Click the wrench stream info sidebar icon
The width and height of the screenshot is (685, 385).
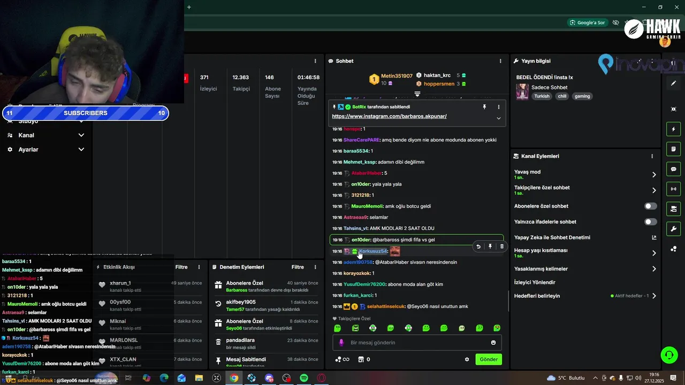point(673,229)
